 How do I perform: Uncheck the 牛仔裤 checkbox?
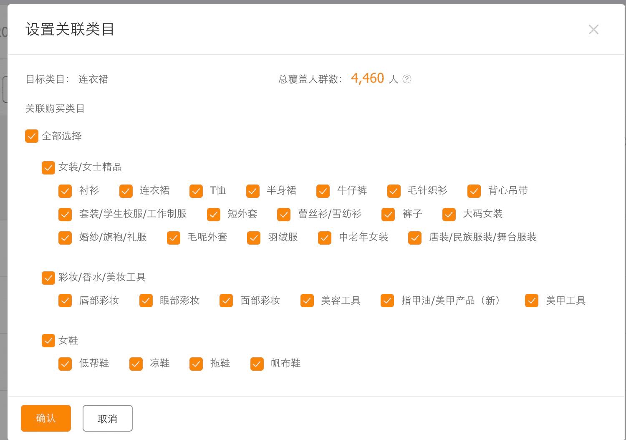click(x=323, y=191)
